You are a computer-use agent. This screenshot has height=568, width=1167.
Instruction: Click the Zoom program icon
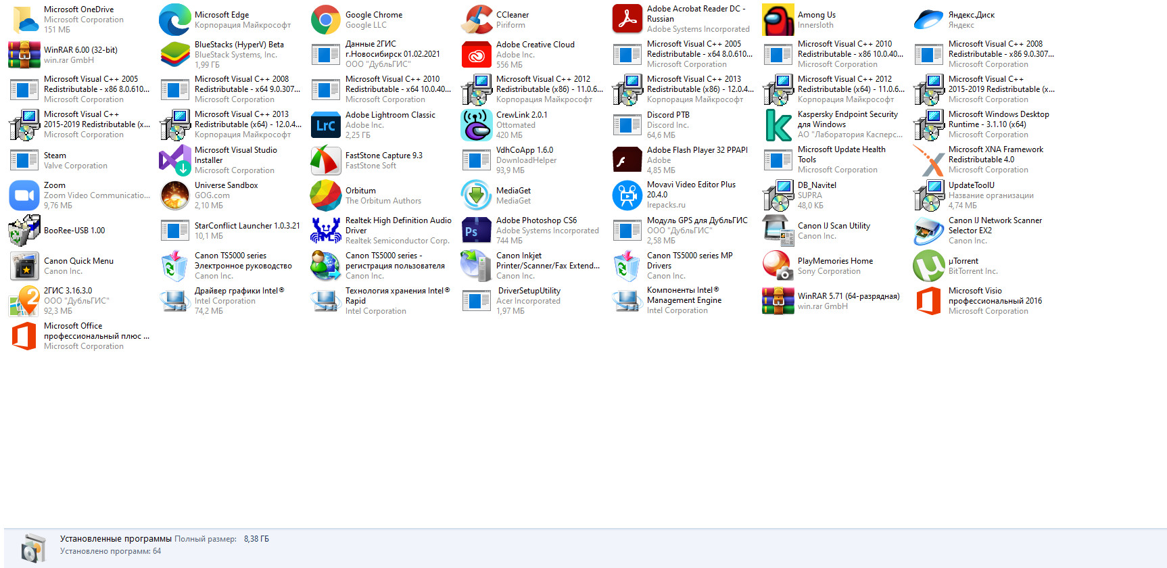coord(24,195)
